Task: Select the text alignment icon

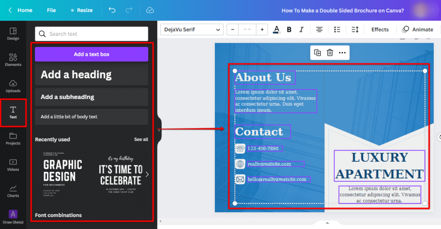Action: 319,29
